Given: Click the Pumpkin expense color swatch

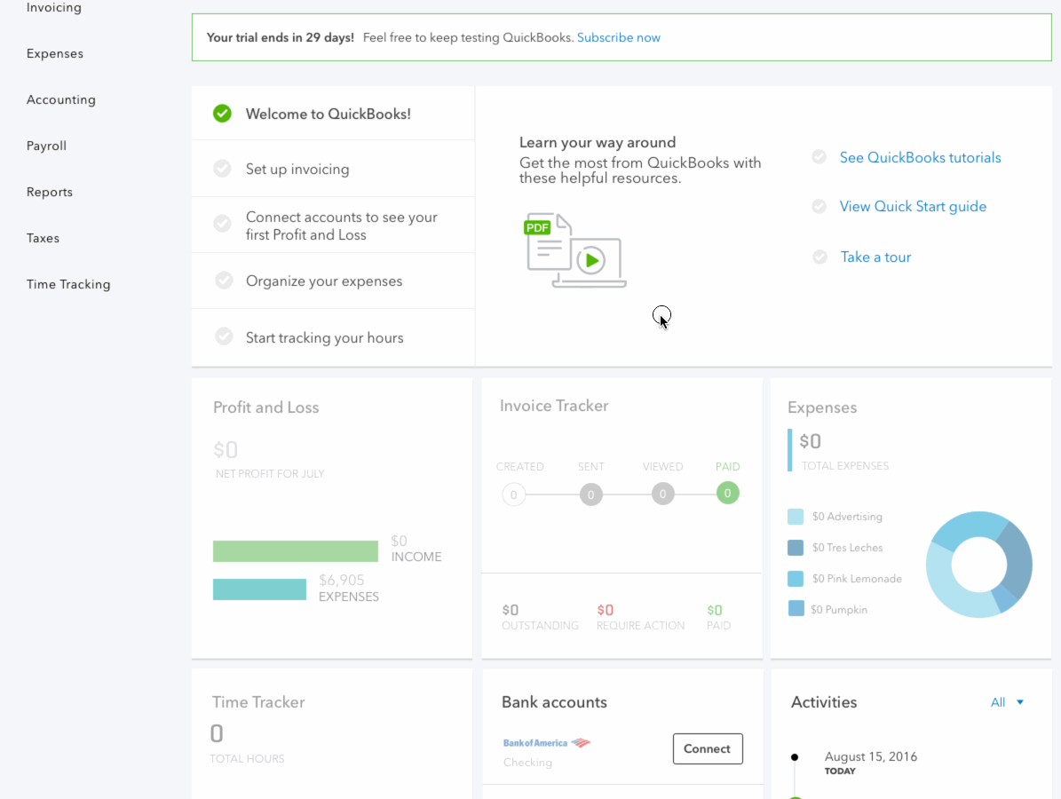Looking at the screenshot, I should [796, 609].
